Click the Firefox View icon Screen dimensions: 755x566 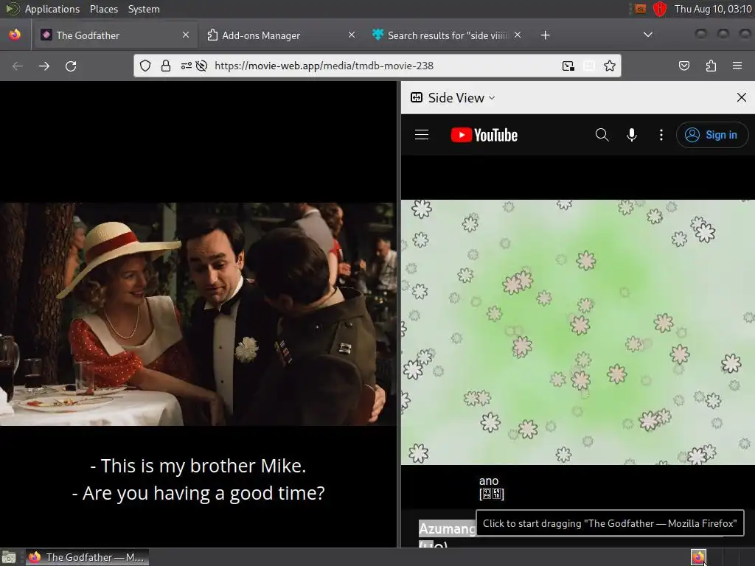pyautogui.click(x=15, y=35)
